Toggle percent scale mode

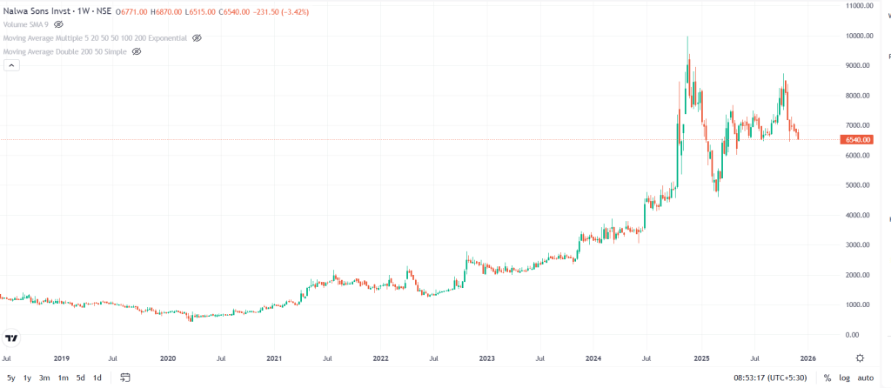point(827,378)
